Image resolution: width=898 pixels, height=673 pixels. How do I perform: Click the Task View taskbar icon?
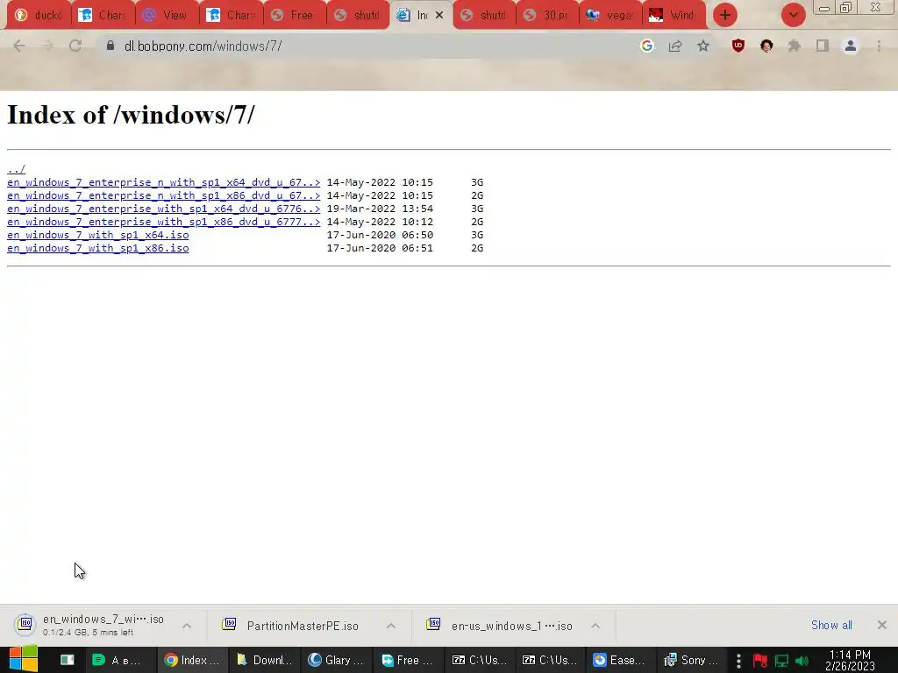[x=67, y=660]
